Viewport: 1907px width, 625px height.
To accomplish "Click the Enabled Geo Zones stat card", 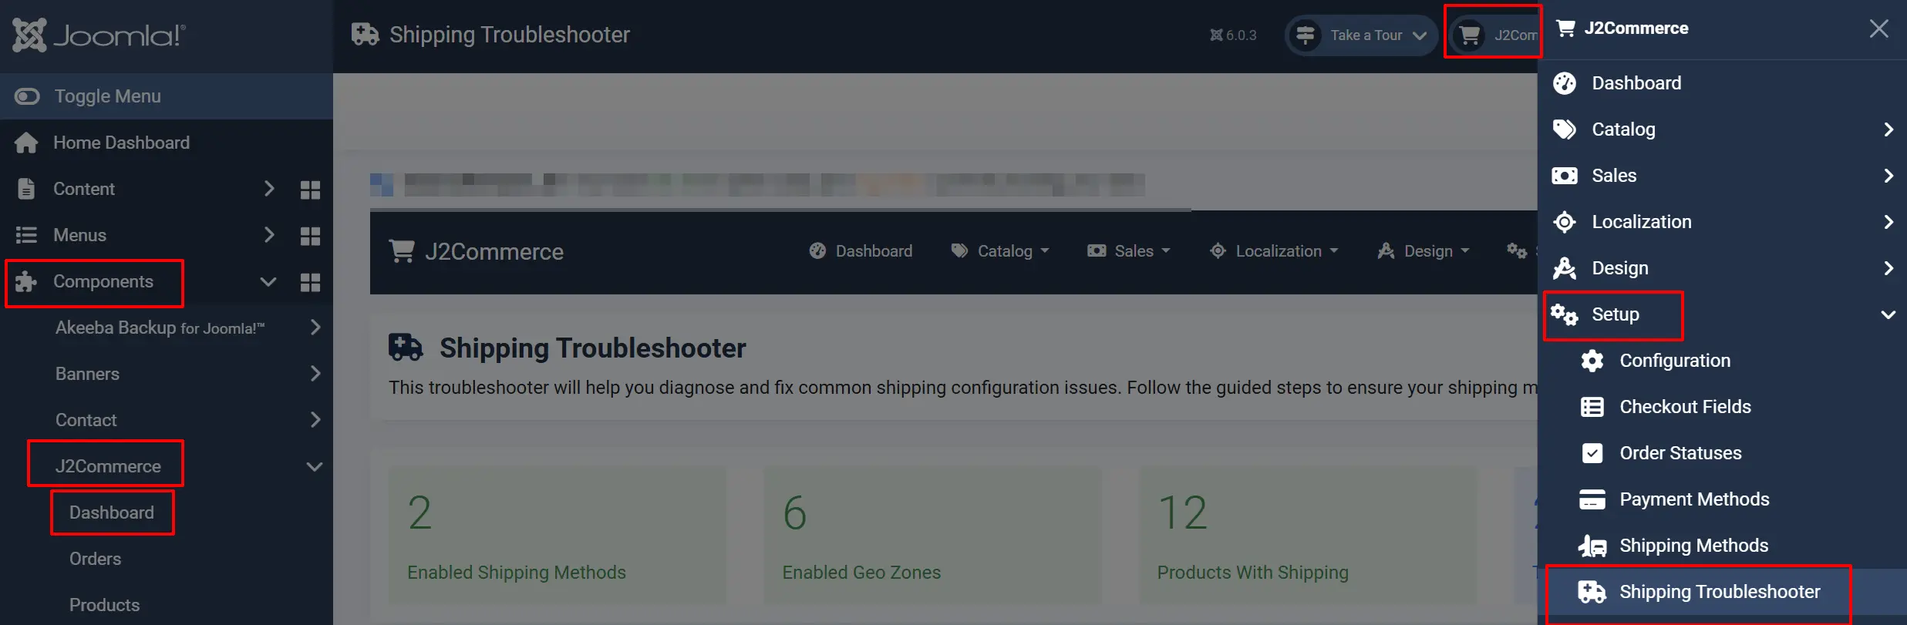I will pos(932,535).
